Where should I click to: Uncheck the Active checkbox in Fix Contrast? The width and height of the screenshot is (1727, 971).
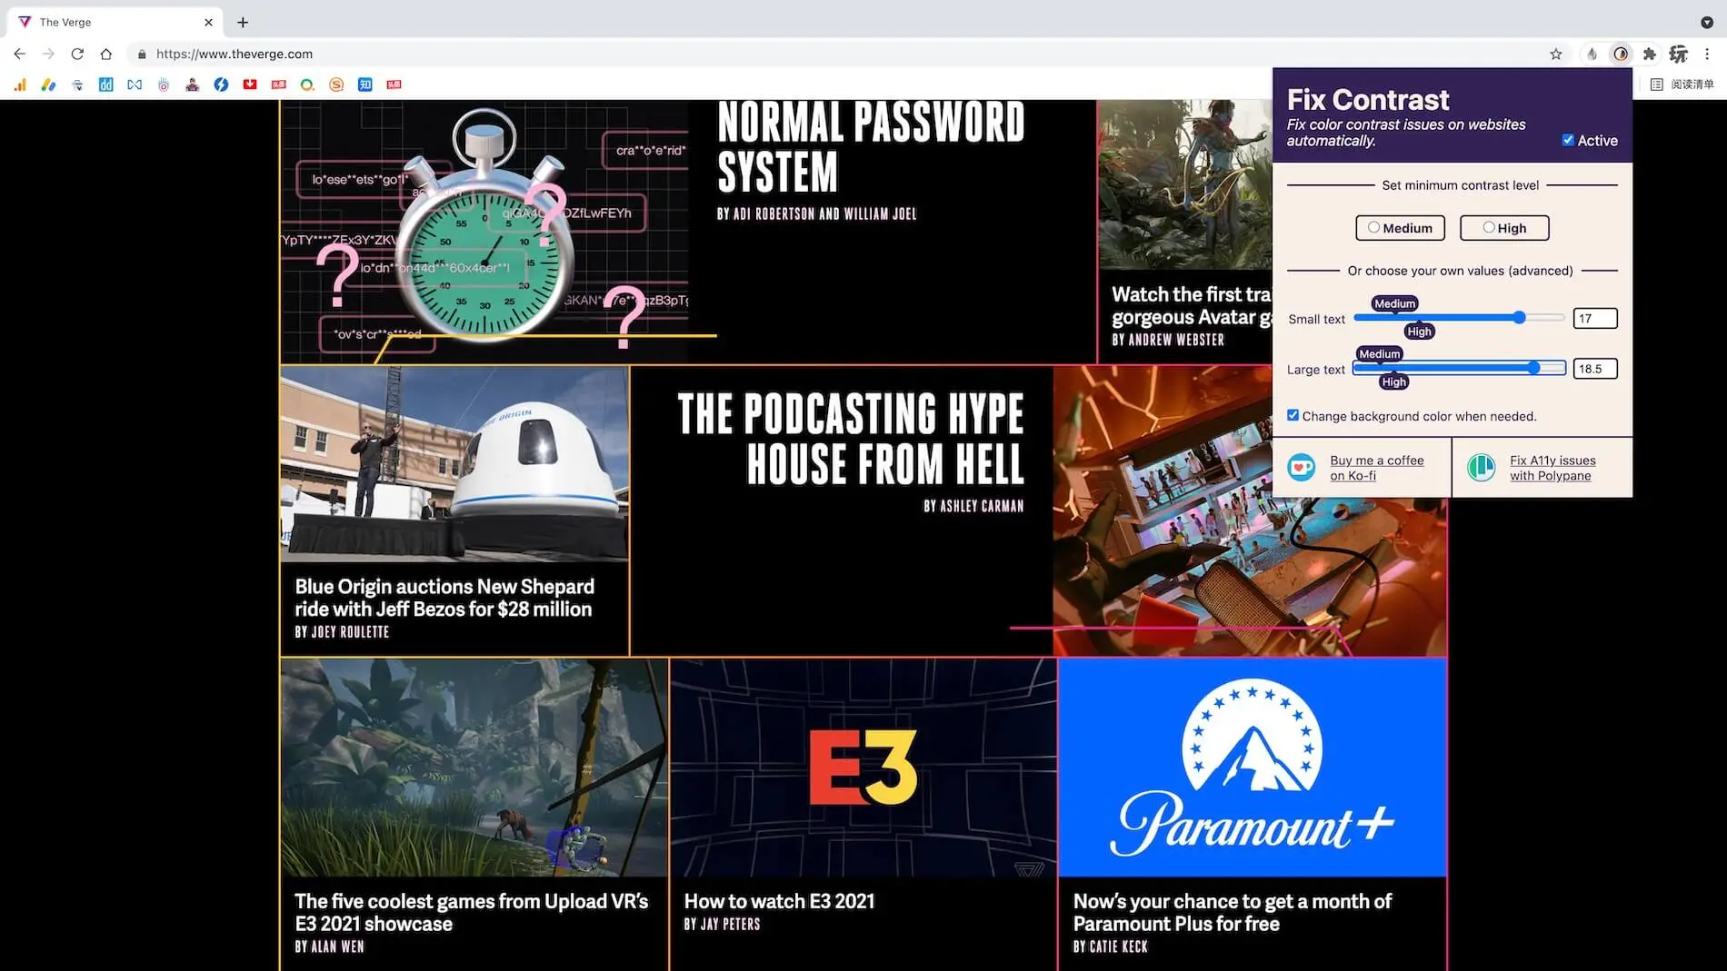(1568, 140)
